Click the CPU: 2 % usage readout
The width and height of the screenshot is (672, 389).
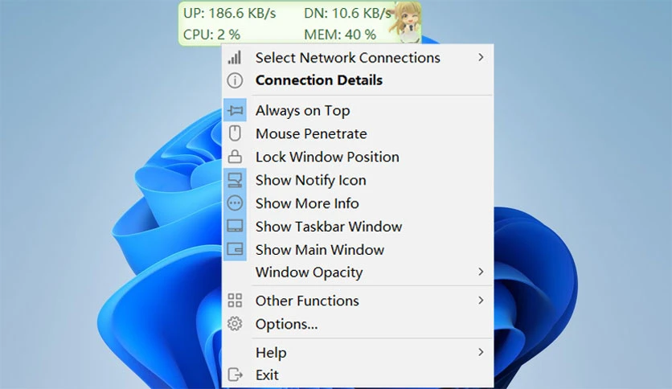coord(211,35)
